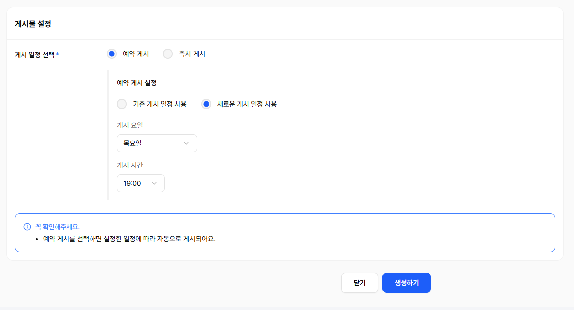This screenshot has width=574, height=310.
Task: Open the 게시 요일 dropdown showing 목요일
Action: 156,143
